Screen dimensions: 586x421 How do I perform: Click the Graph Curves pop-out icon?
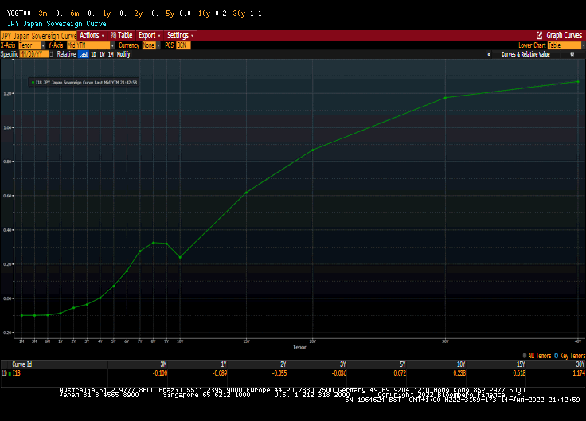[539, 36]
